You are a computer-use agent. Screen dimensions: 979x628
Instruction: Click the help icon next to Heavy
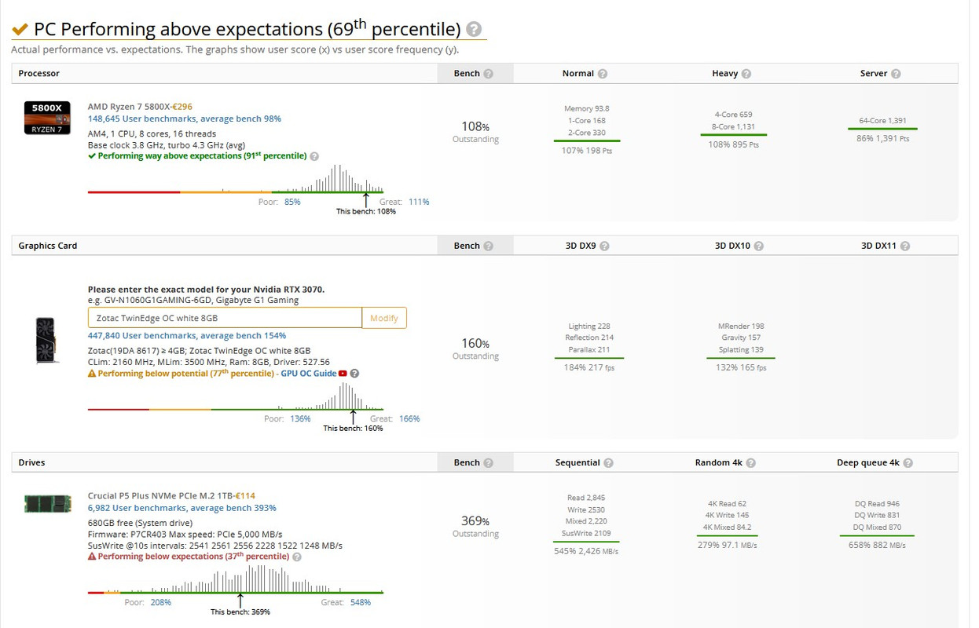tap(746, 74)
